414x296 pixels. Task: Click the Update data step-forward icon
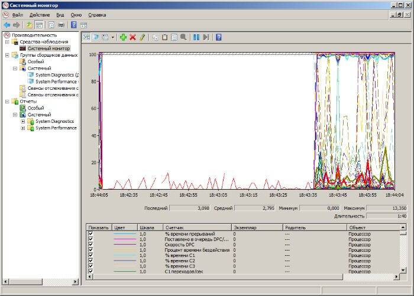point(206,37)
